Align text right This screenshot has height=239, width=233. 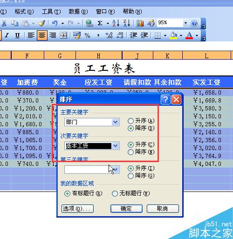(x=53, y=35)
